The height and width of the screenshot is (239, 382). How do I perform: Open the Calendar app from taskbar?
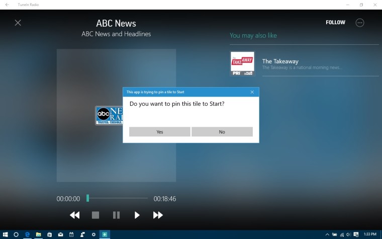point(71,234)
